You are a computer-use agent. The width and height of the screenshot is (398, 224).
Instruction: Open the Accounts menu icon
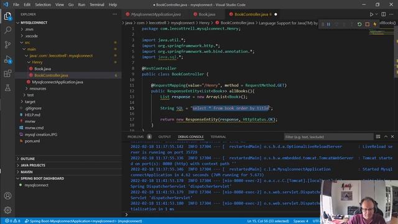click(x=7, y=196)
